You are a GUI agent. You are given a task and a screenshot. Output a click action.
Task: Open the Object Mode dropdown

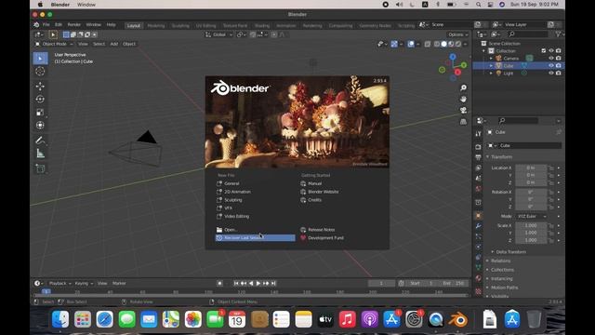(x=54, y=44)
